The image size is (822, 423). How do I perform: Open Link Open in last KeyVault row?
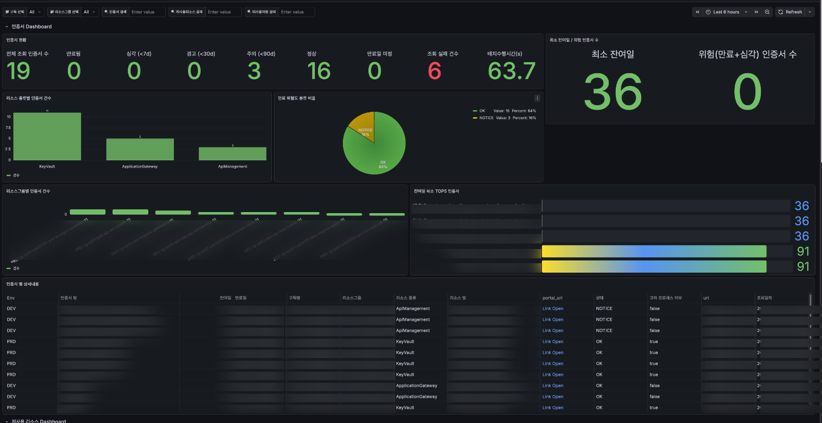point(552,408)
